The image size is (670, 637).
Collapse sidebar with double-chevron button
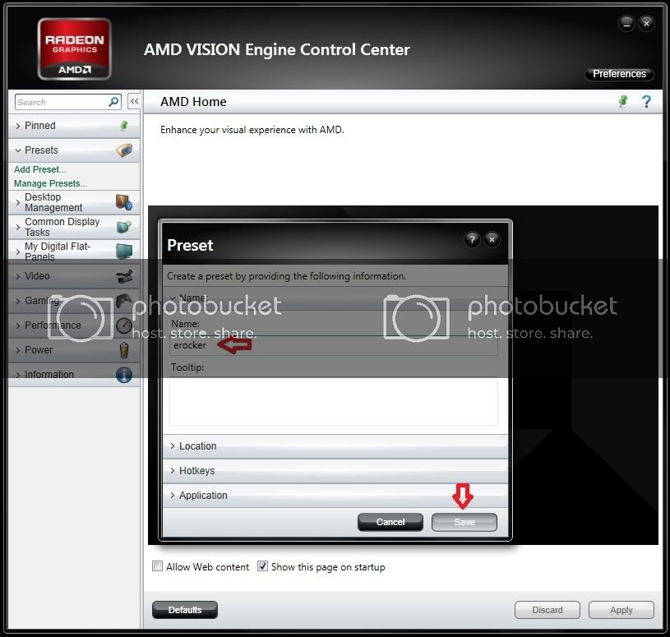coord(134,101)
